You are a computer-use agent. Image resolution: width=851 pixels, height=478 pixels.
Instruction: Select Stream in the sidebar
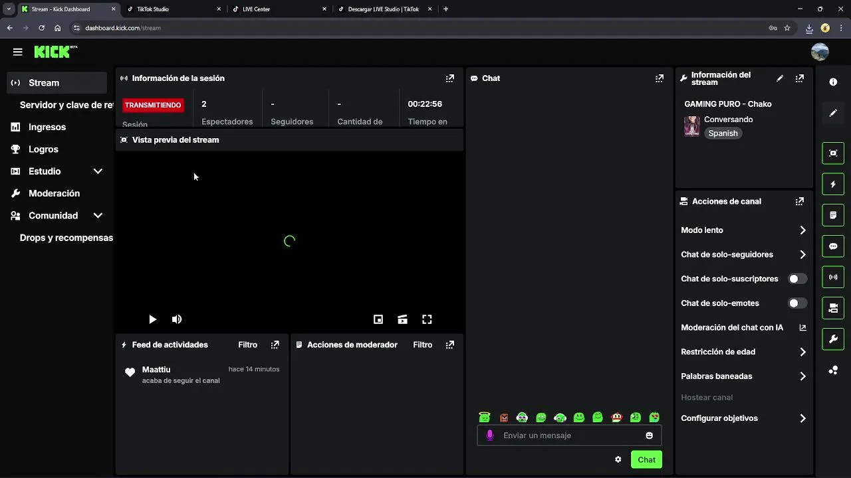click(57, 83)
